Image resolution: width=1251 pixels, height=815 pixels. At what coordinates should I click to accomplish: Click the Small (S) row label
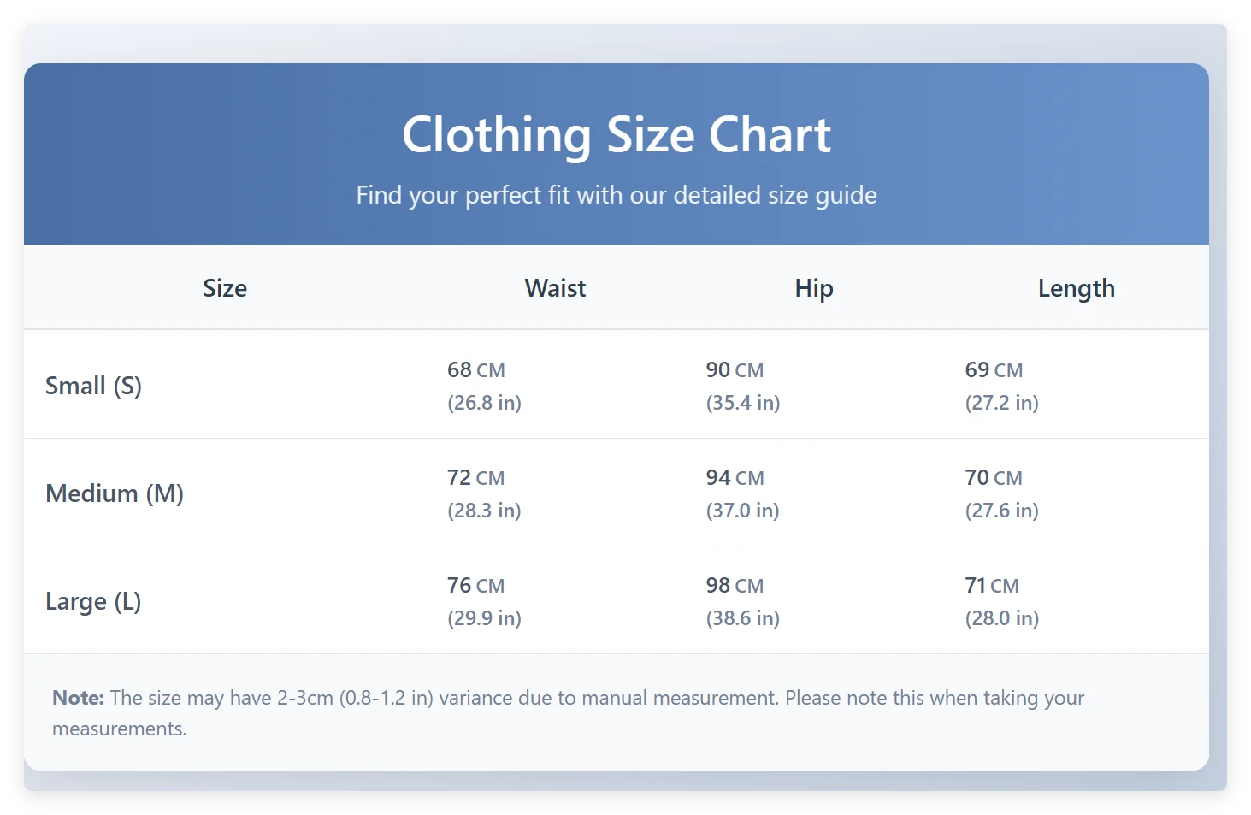pyautogui.click(x=93, y=386)
